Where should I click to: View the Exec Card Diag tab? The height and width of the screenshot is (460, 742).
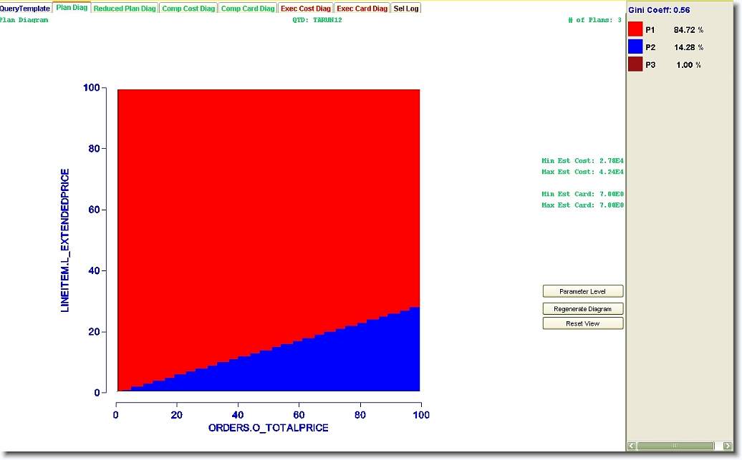(x=362, y=9)
